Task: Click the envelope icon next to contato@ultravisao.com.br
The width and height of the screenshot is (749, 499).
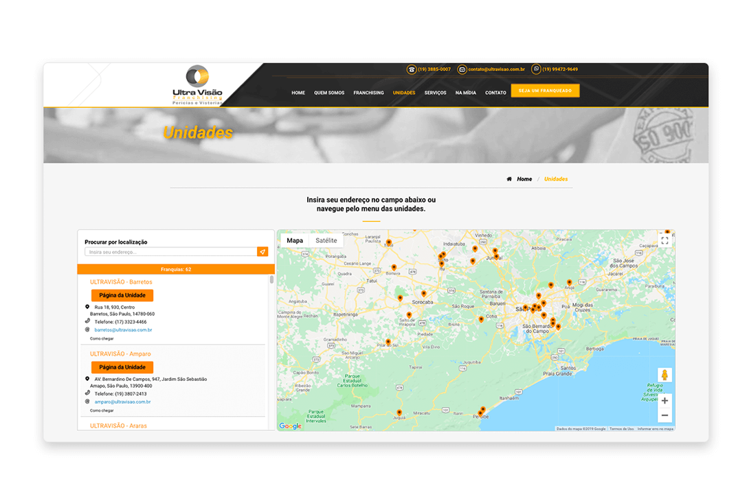Action: (462, 69)
